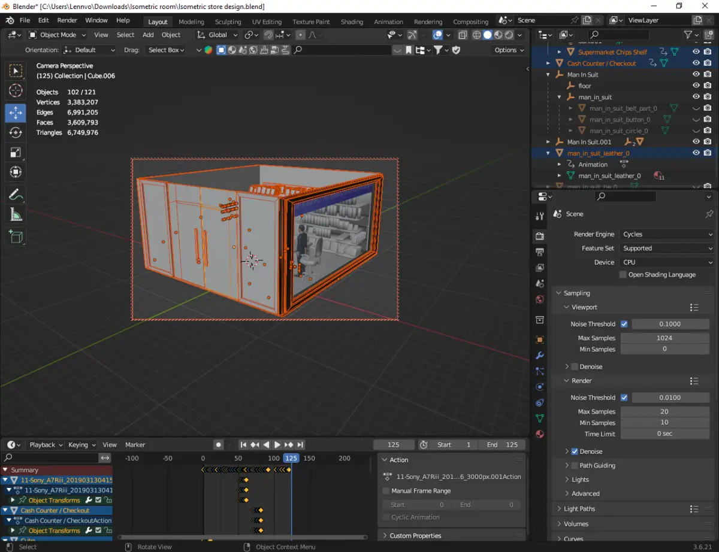Select the Transform tool
This screenshot has height=552, width=719.
16,172
